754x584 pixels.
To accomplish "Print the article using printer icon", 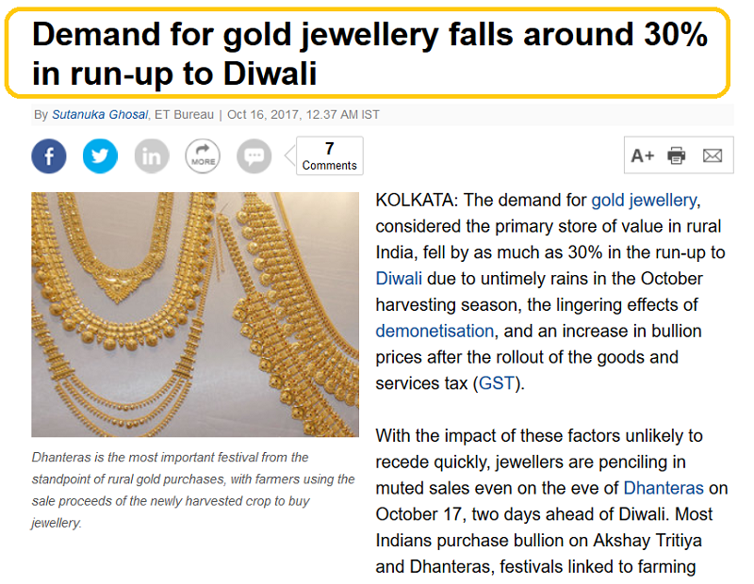I will (677, 155).
